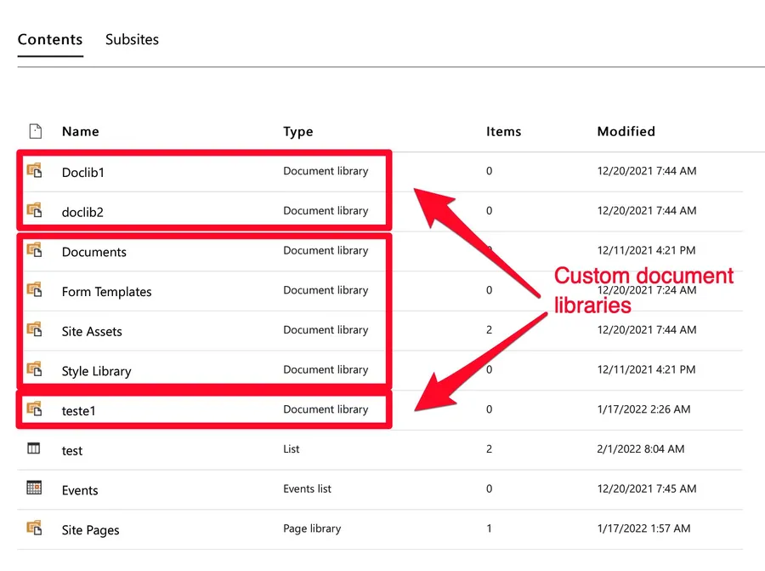Sort by the Name column header
The height and width of the screenshot is (571, 765).
[x=80, y=132]
